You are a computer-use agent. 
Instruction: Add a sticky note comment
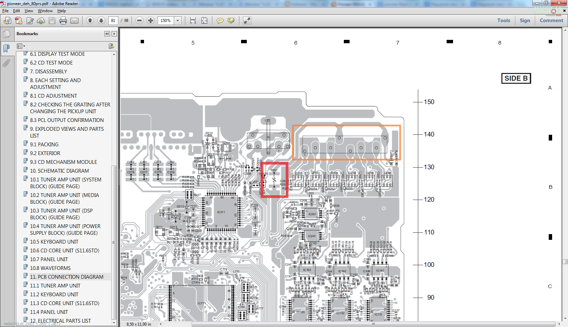pyautogui.click(x=220, y=21)
